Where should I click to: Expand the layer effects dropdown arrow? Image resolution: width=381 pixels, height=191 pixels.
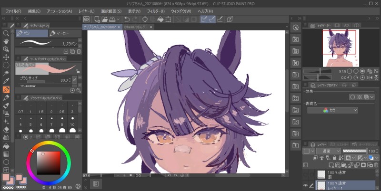(372, 97)
